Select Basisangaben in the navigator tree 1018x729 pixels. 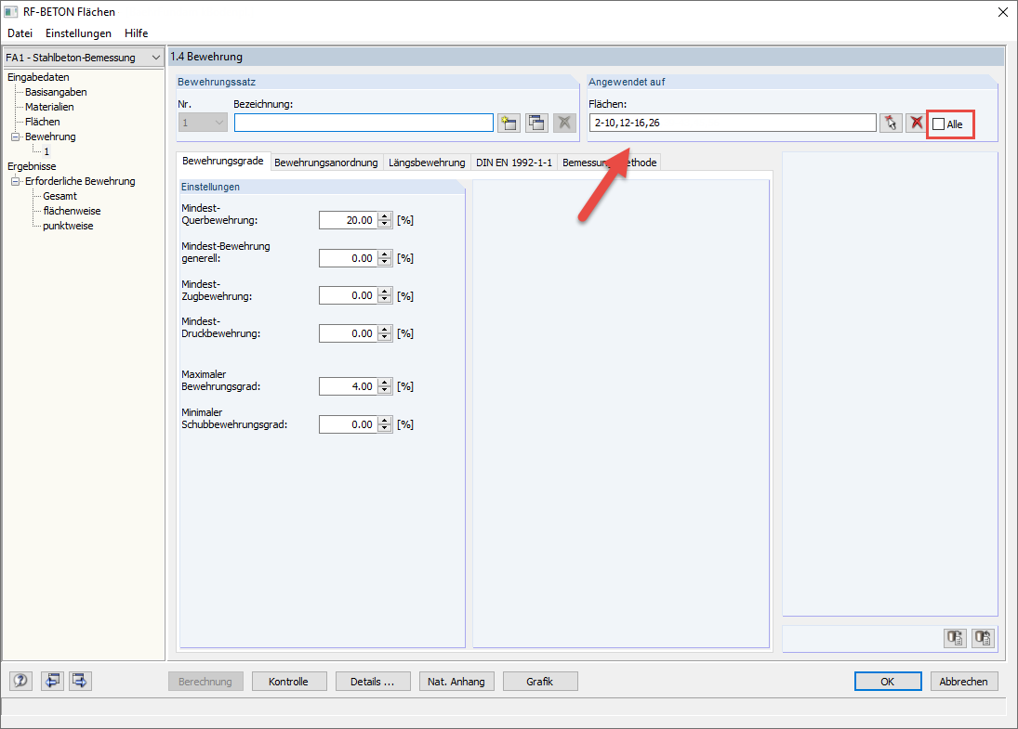point(56,92)
